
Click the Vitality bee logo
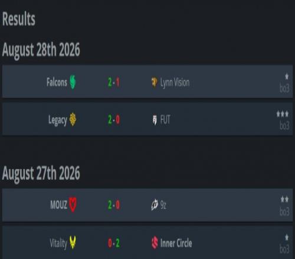(x=73, y=243)
